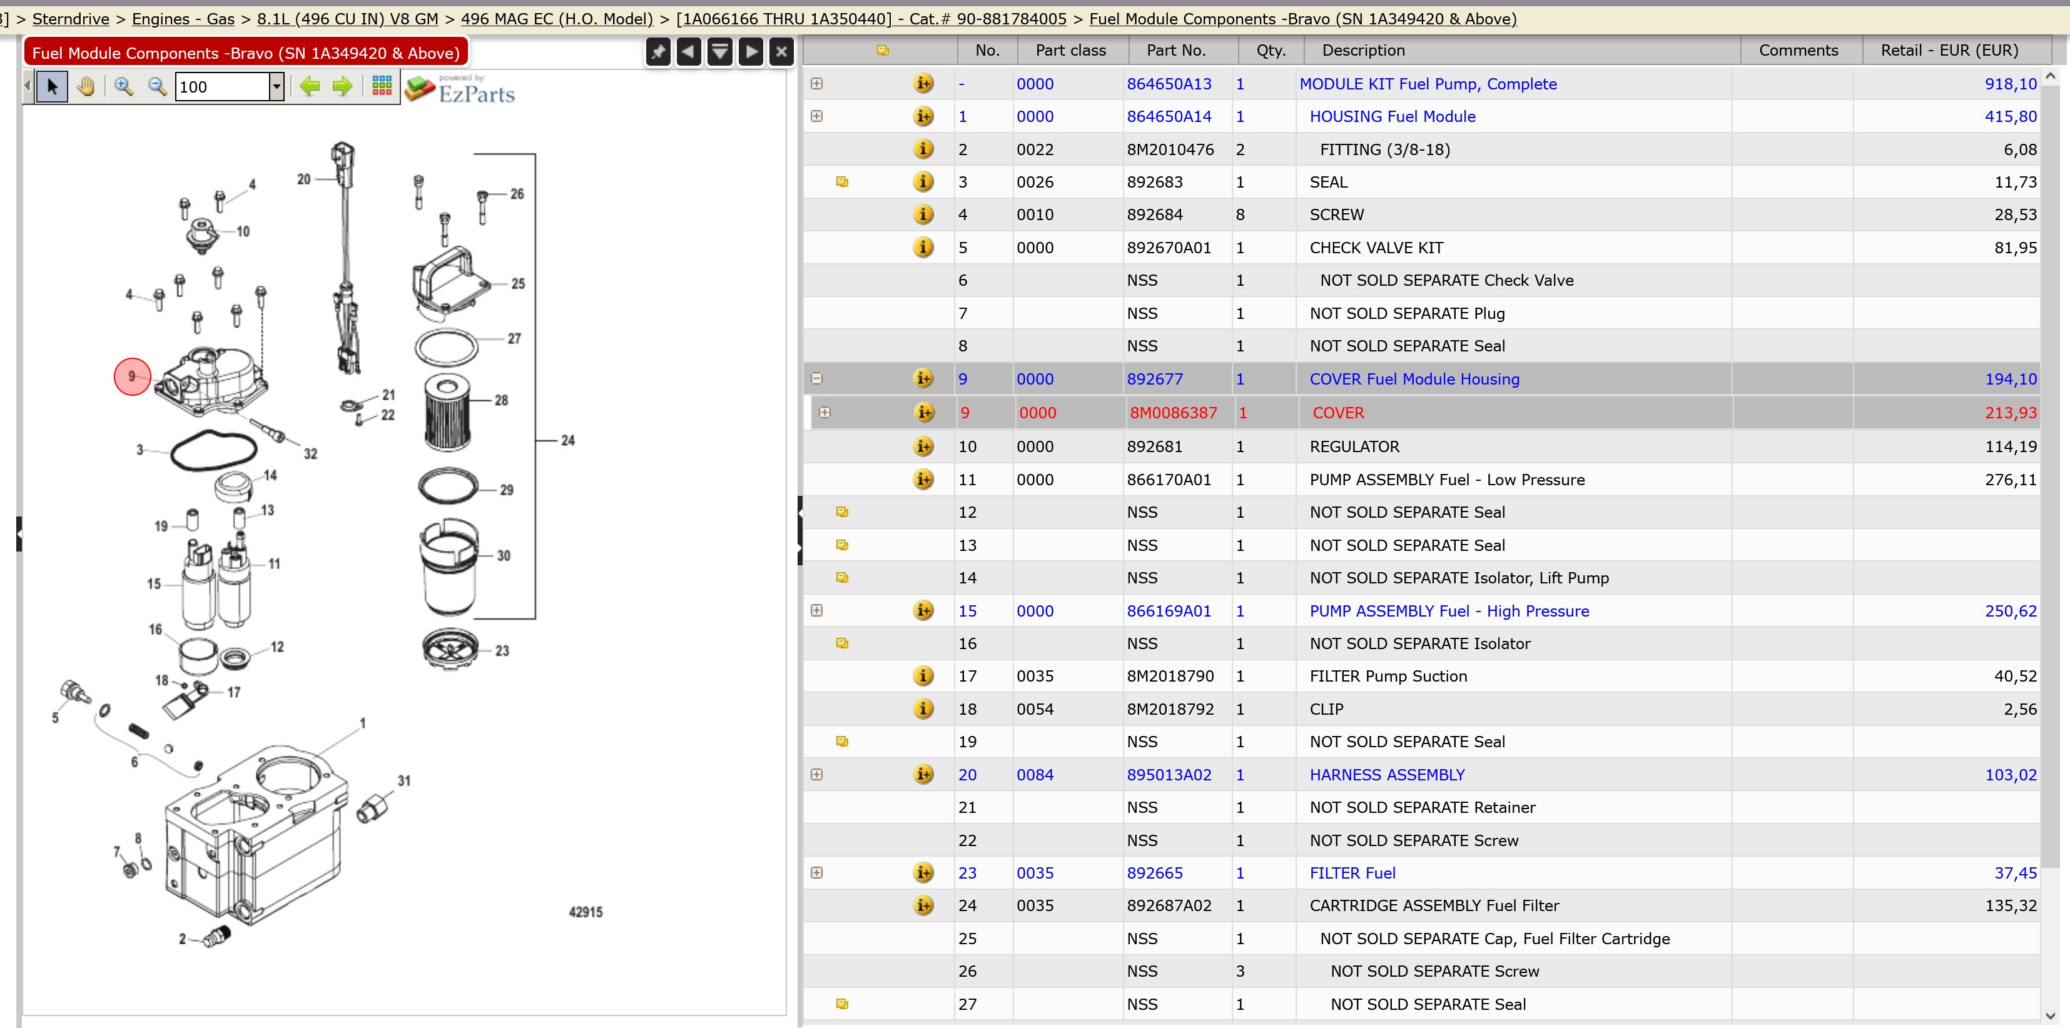The width and height of the screenshot is (2070, 1028).
Task: Click the EzParts logo
Action: click(460, 89)
